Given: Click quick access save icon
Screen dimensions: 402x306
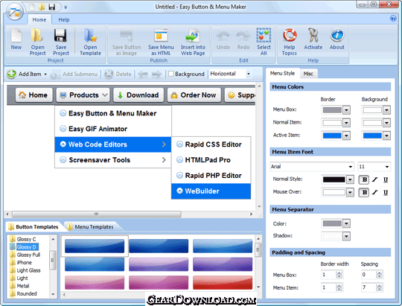Looking at the screenshot, I should pyautogui.click(x=52, y=7).
